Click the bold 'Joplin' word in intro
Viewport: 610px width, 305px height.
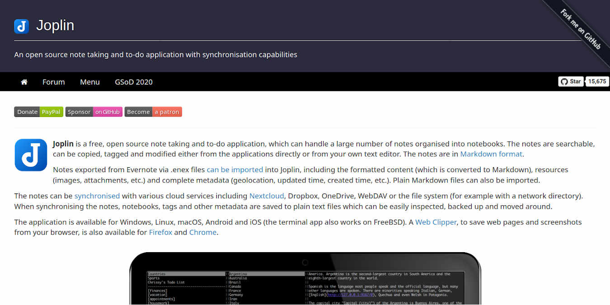63,144
